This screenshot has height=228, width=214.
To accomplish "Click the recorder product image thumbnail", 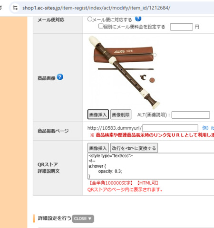I will pos(124,72).
